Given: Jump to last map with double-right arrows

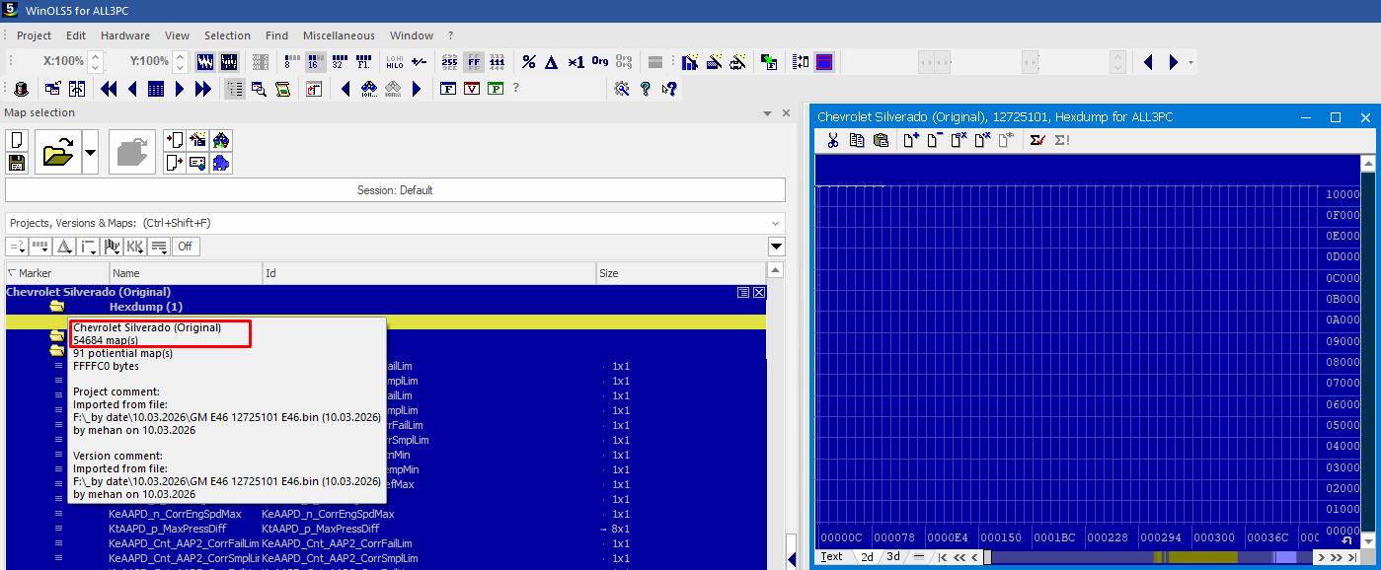Looking at the screenshot, I should tap(203, 89).
